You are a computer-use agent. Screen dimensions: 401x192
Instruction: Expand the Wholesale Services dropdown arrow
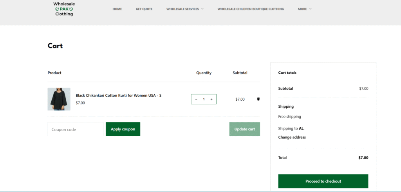202,9
